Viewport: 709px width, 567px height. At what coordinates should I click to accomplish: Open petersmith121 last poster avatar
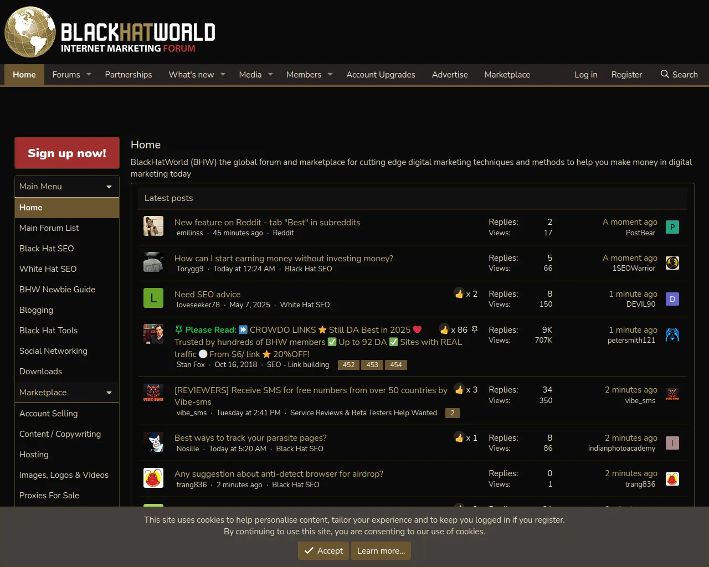[x=672, y=335]
